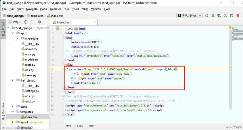Image resolution: width=243 pixels, height=130 pixels.
Task: Click templates in the breadcrumb bar
Action: click(x=37, y=16)
